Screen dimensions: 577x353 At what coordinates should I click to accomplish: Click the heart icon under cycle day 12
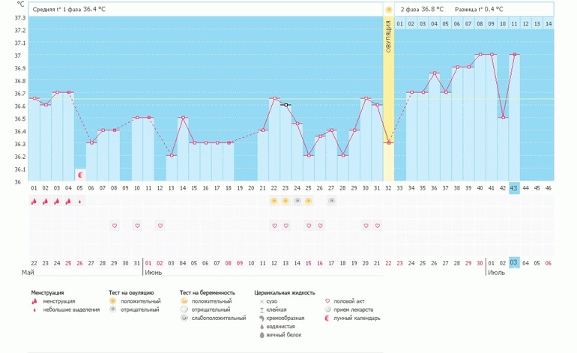click(160, 226)
